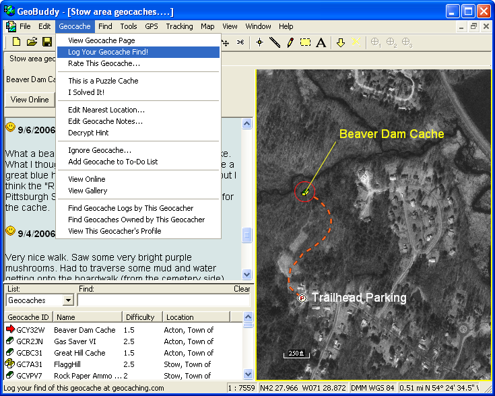Click the target 3 crosshair icon
Viewport: 495px width, 396px height.
point(407,42)
